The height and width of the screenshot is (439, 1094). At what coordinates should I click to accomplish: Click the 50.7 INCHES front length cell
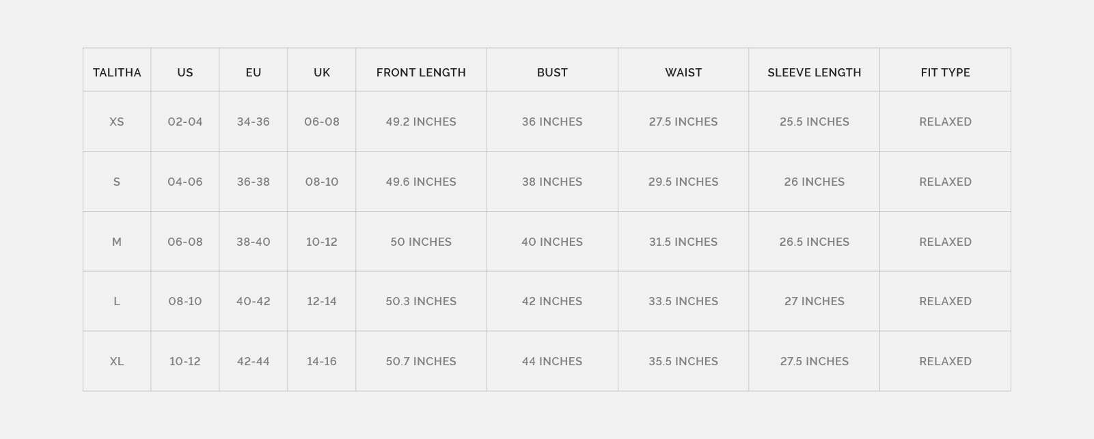[x=421, y=361]
